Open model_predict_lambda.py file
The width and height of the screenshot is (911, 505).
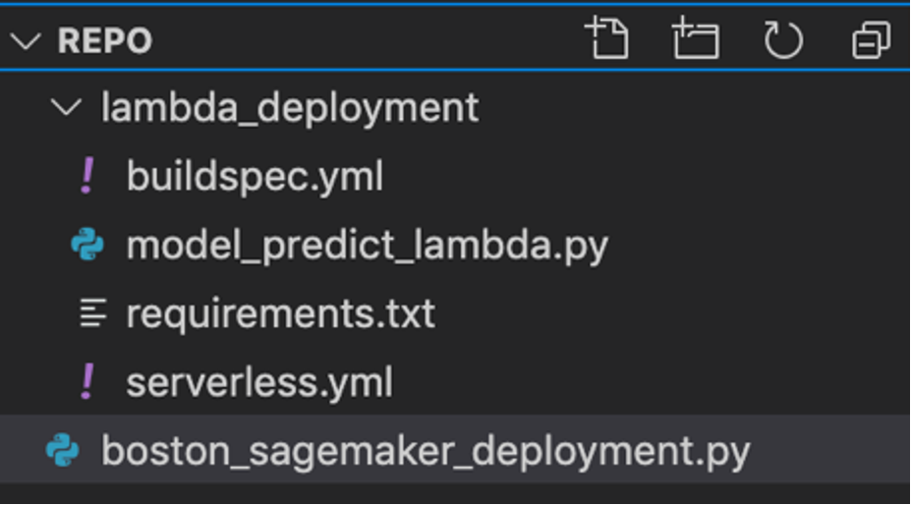[x=367, y=246]
